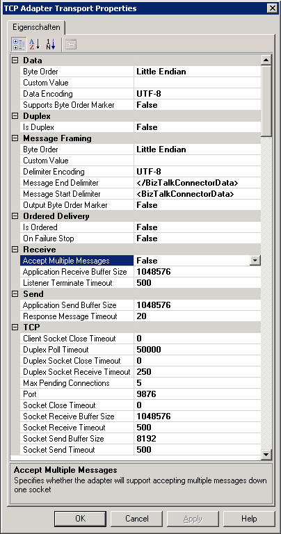
Task: Select the Client Socket Close Timeout property
Action: (77, 339)
